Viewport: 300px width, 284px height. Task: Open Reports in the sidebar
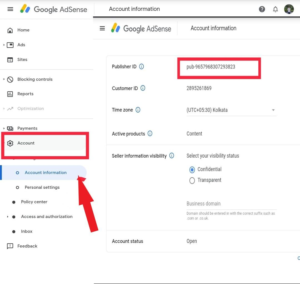tap(26, 94)
